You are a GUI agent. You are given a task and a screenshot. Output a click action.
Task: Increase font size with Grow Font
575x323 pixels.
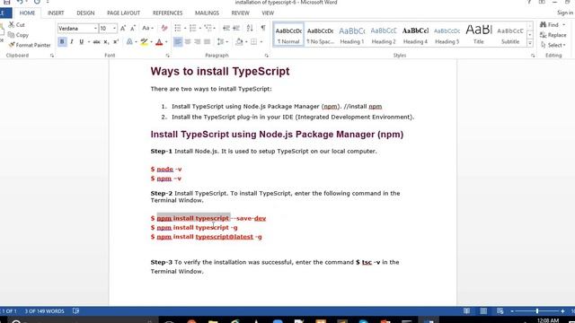(x=123, y=28)
